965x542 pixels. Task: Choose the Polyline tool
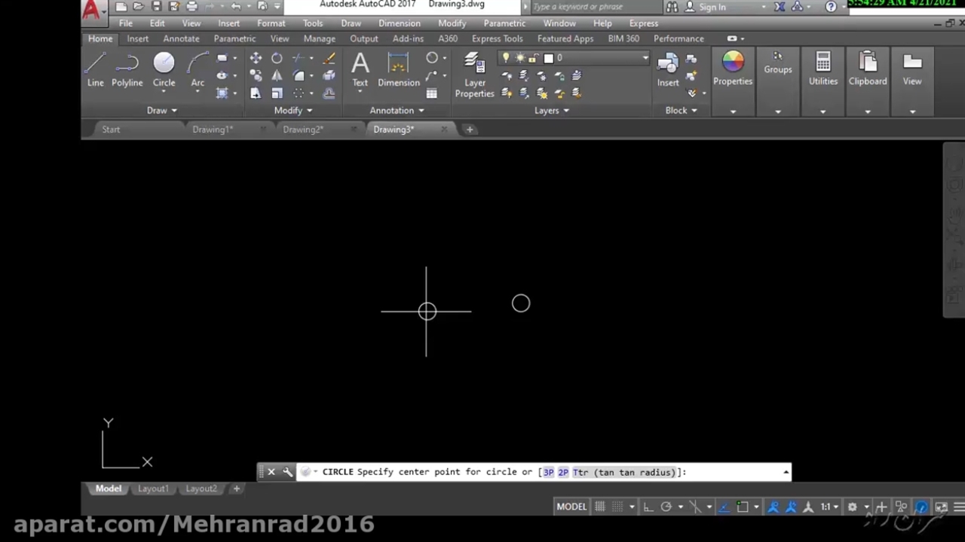(x=127, y=70)
